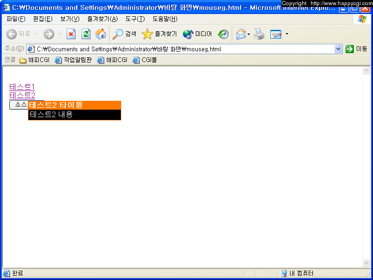Click the 완료 status bar text
Screen dimensions: 373x280
point(18,273)
